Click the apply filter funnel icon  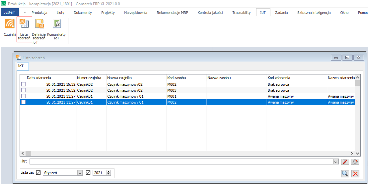[345, 161]
